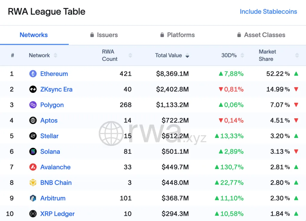Click the Include Stablecoins link
Screen dimensions: 306x221
point(268,12)
